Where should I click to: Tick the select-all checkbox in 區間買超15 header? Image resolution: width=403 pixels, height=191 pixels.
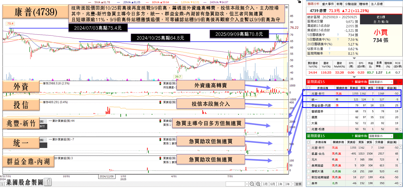coord(309,88)
